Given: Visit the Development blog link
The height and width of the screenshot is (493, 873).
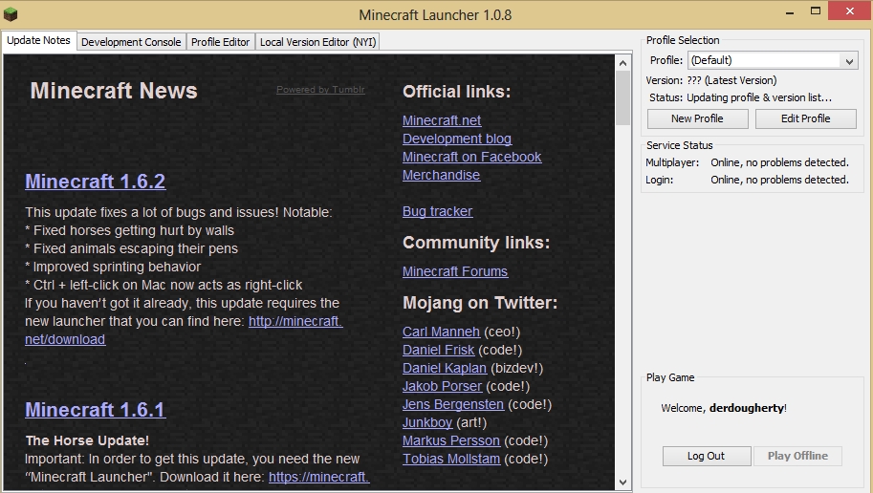Looking at the screenshot, I should pyautogui.click(x=456, y=139).
